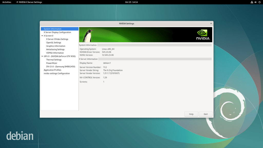Viewport: 263px width, 148px height.
Task: Select PowerMizer in the sidebar
Action: (x=52, y=63)
